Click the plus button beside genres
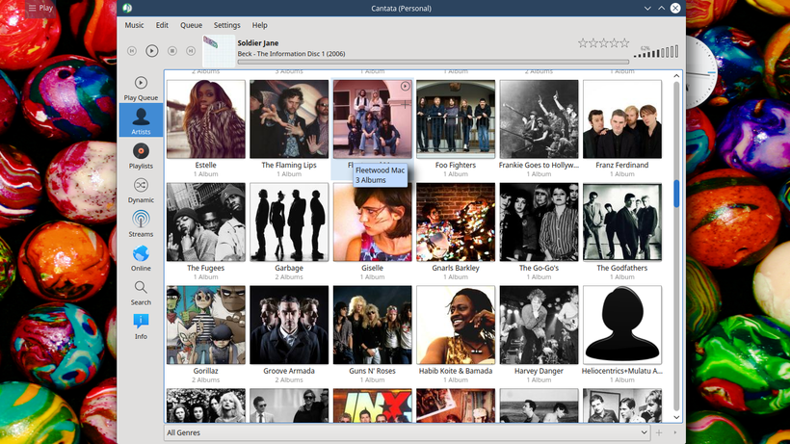The image size is (790, 444). click(x=659, y=432)
